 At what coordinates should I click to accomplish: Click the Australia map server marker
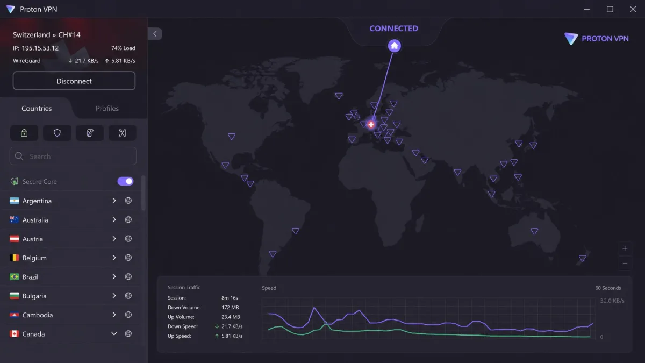[x=534, y=231]
